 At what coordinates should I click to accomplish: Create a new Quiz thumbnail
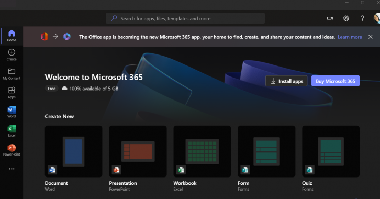(x=331, y=151)
